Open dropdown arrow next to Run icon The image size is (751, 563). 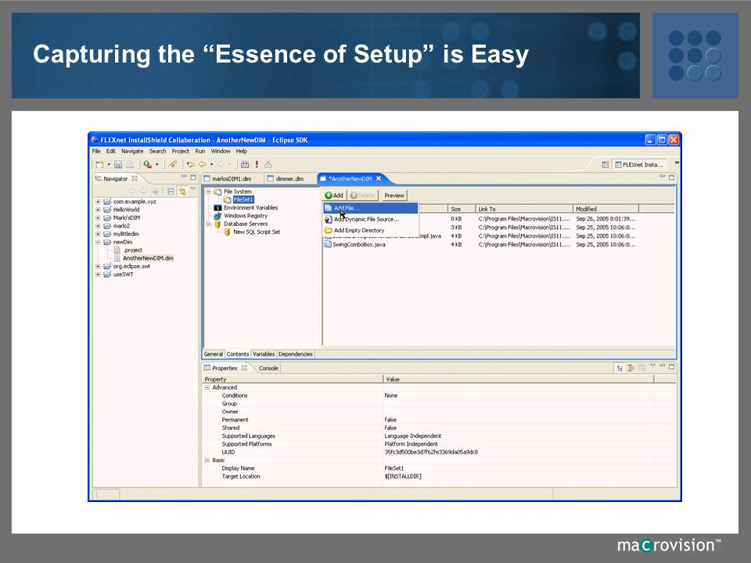click(x=156, y=164)
